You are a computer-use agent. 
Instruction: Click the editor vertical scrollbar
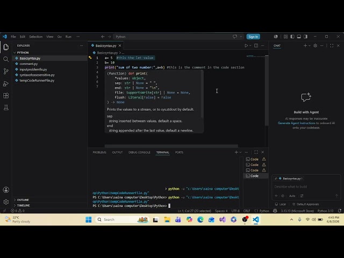pos(267,90)
